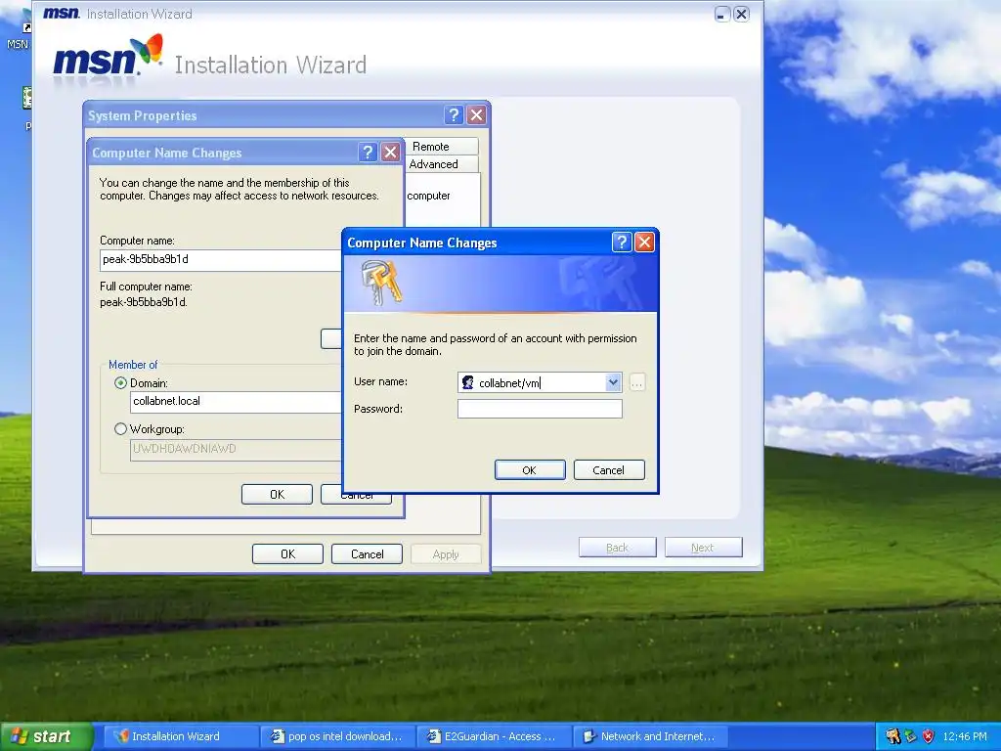Click the red security shield tray icon
The height and width of the screenshot is (751, 1001).
click(x=929, y=736)
